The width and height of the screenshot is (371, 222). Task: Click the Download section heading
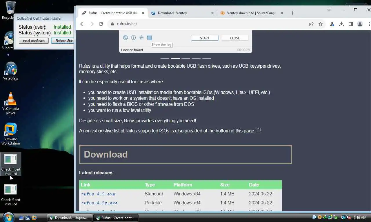[185, 154]
